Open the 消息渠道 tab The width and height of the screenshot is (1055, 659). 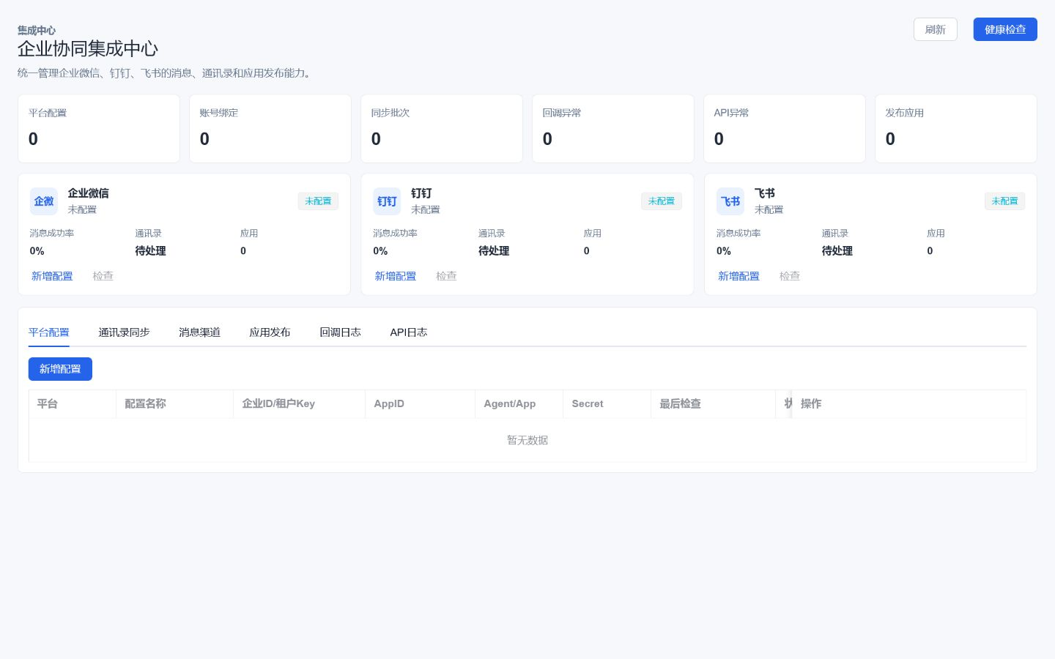(x=200, y=332)
